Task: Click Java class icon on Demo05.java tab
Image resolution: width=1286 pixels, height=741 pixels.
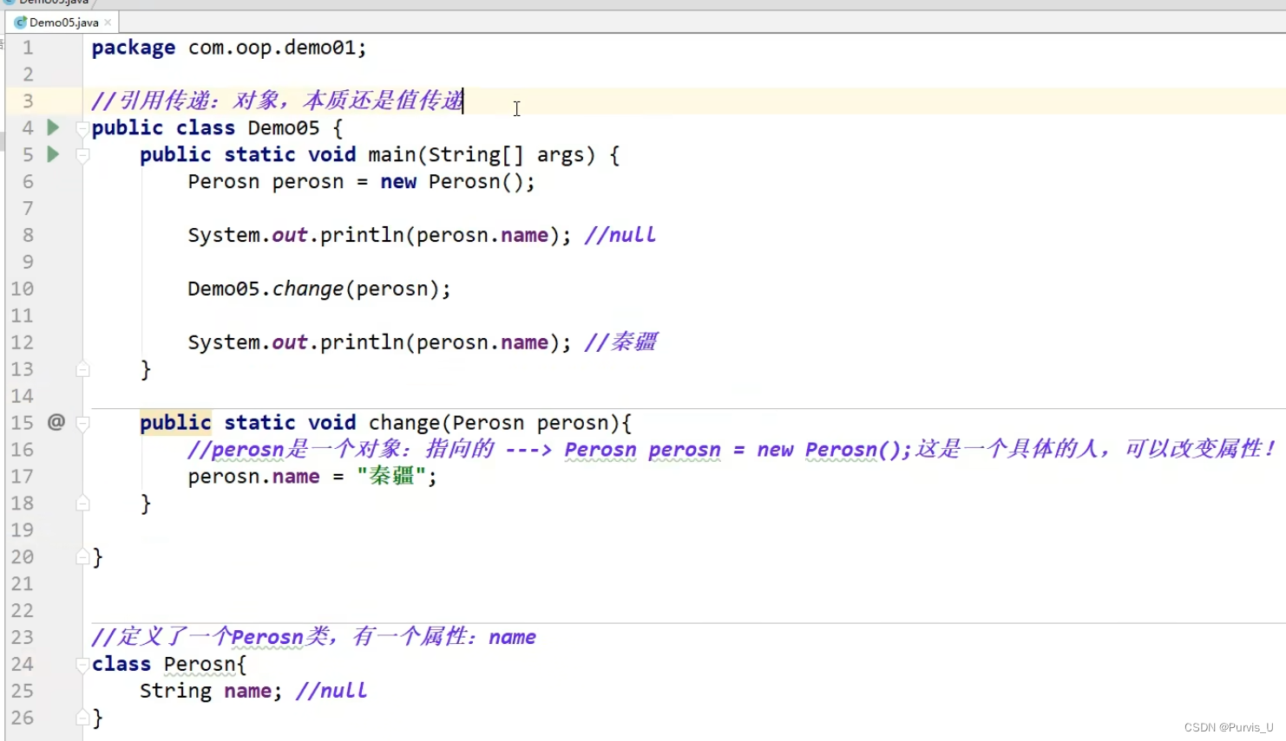Action: click(x=21, y=23)
